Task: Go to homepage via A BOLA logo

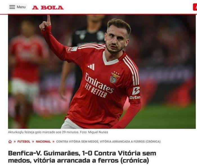Action: 48,8
